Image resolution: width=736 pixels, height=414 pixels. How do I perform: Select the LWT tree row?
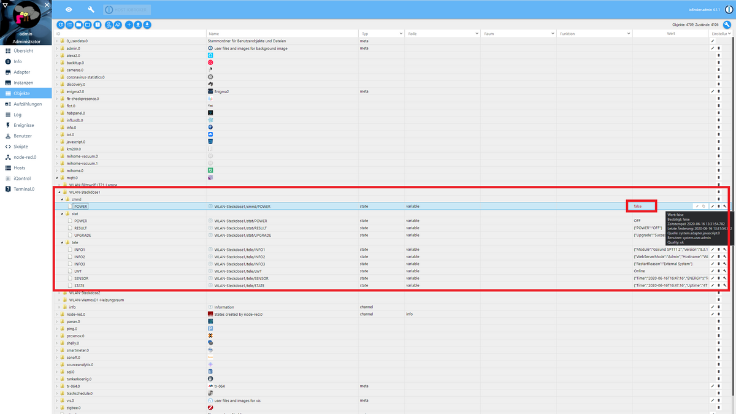point(78,271)
